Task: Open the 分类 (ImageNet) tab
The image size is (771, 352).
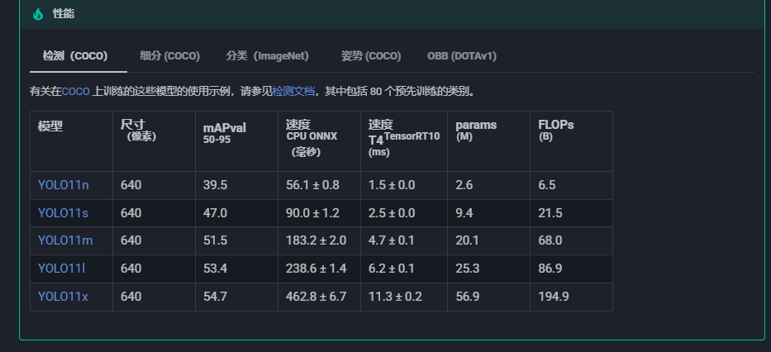Action: pos(268,56)
